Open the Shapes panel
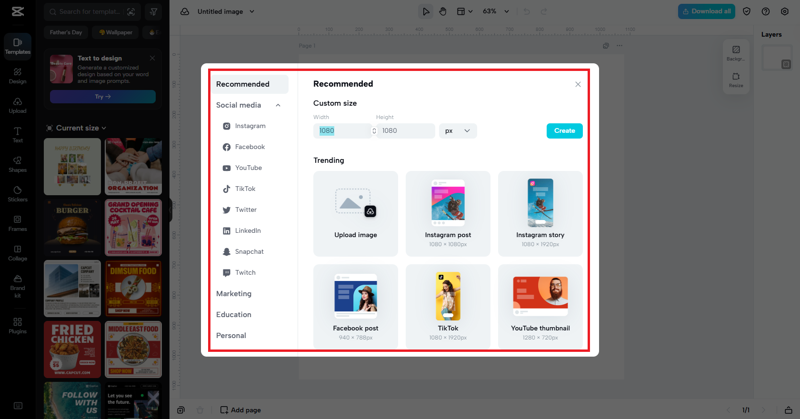Viewport: 800px width, 419px height. 18,164
